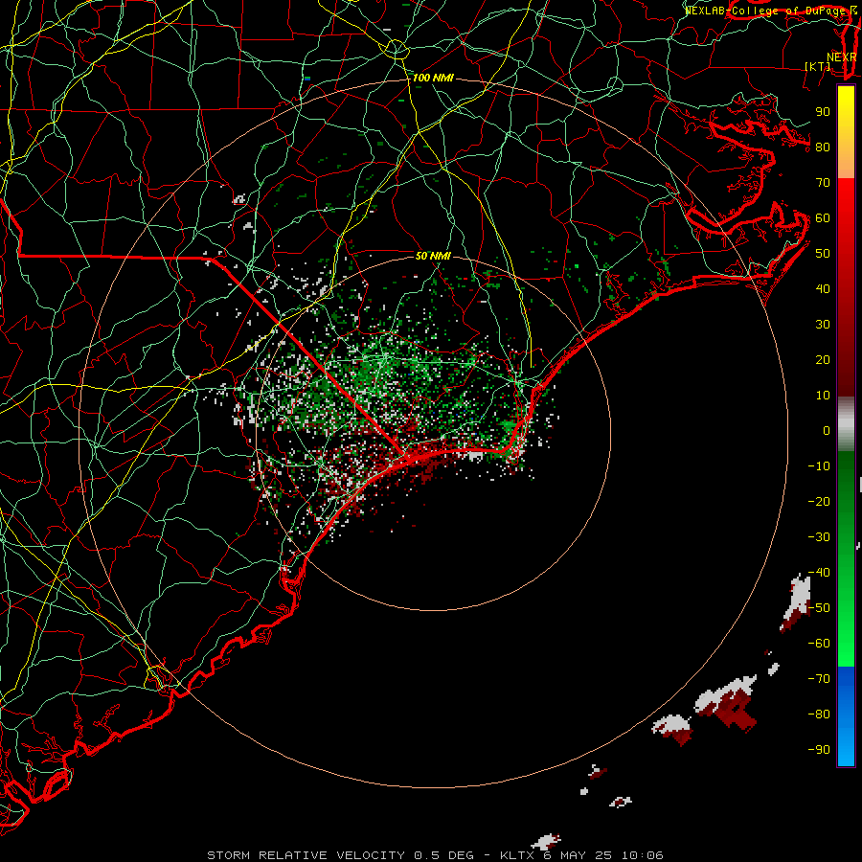Click the 20 value on the velocity scale
862x862 pixels.
[x=823, y=360]
